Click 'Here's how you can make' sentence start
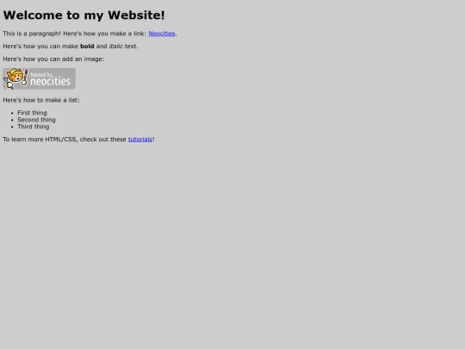The width and height of the screenshot is (465, 349). 40,47
